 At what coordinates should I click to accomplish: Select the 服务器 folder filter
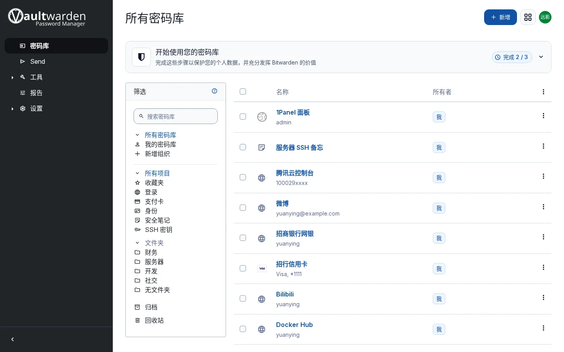154,262
